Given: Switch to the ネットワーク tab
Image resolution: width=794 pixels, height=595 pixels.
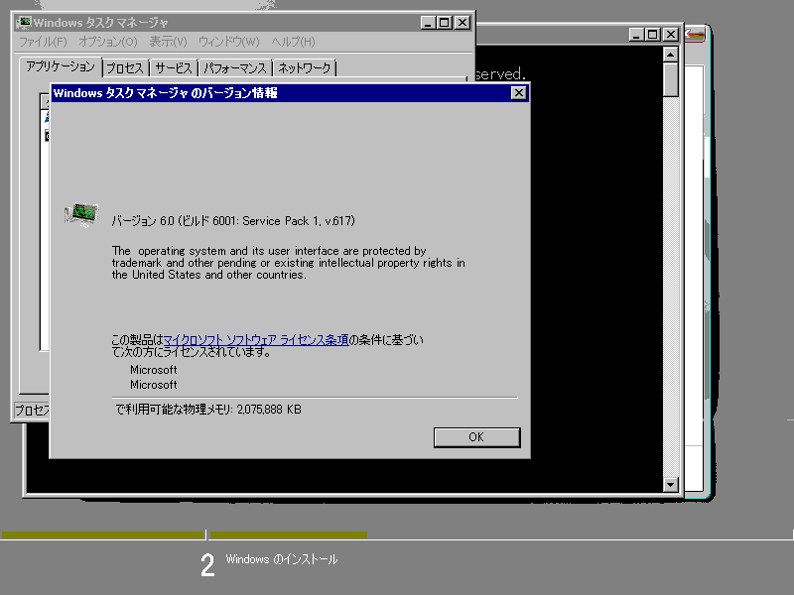Looking at the screenshot, I should pyautogui.click(x=305, y=68).
